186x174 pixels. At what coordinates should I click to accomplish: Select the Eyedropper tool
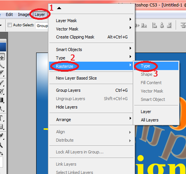[x=2, y=136]
